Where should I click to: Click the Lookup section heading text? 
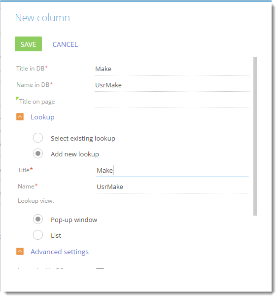coord(42,117)
